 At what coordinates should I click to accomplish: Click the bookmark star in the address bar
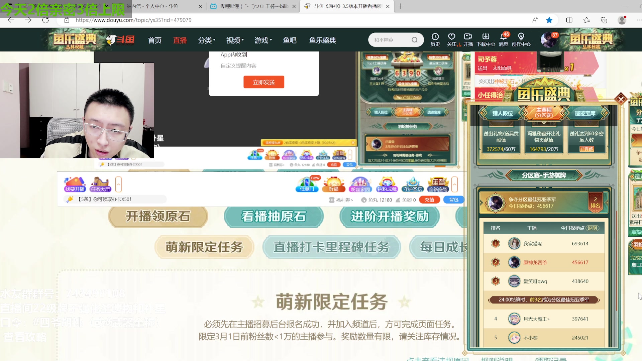(x=549, y=20)
